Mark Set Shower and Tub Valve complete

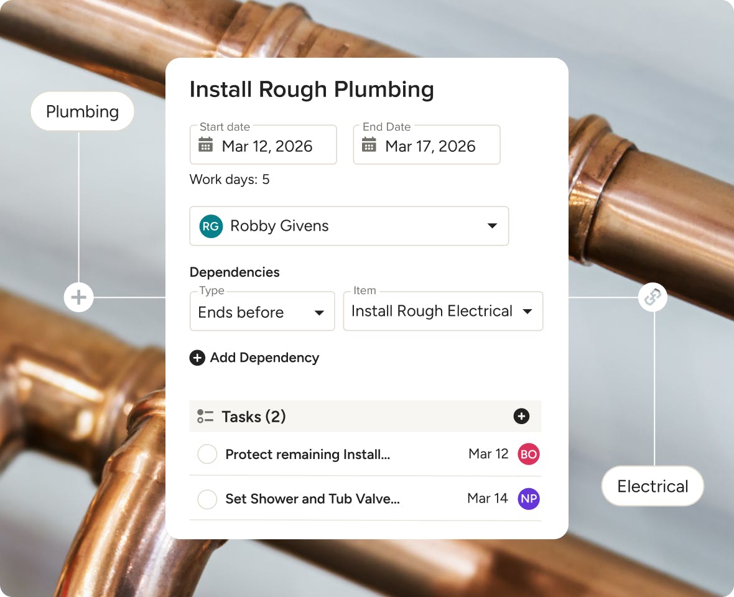pyautogui.click(x=207, y=499)
